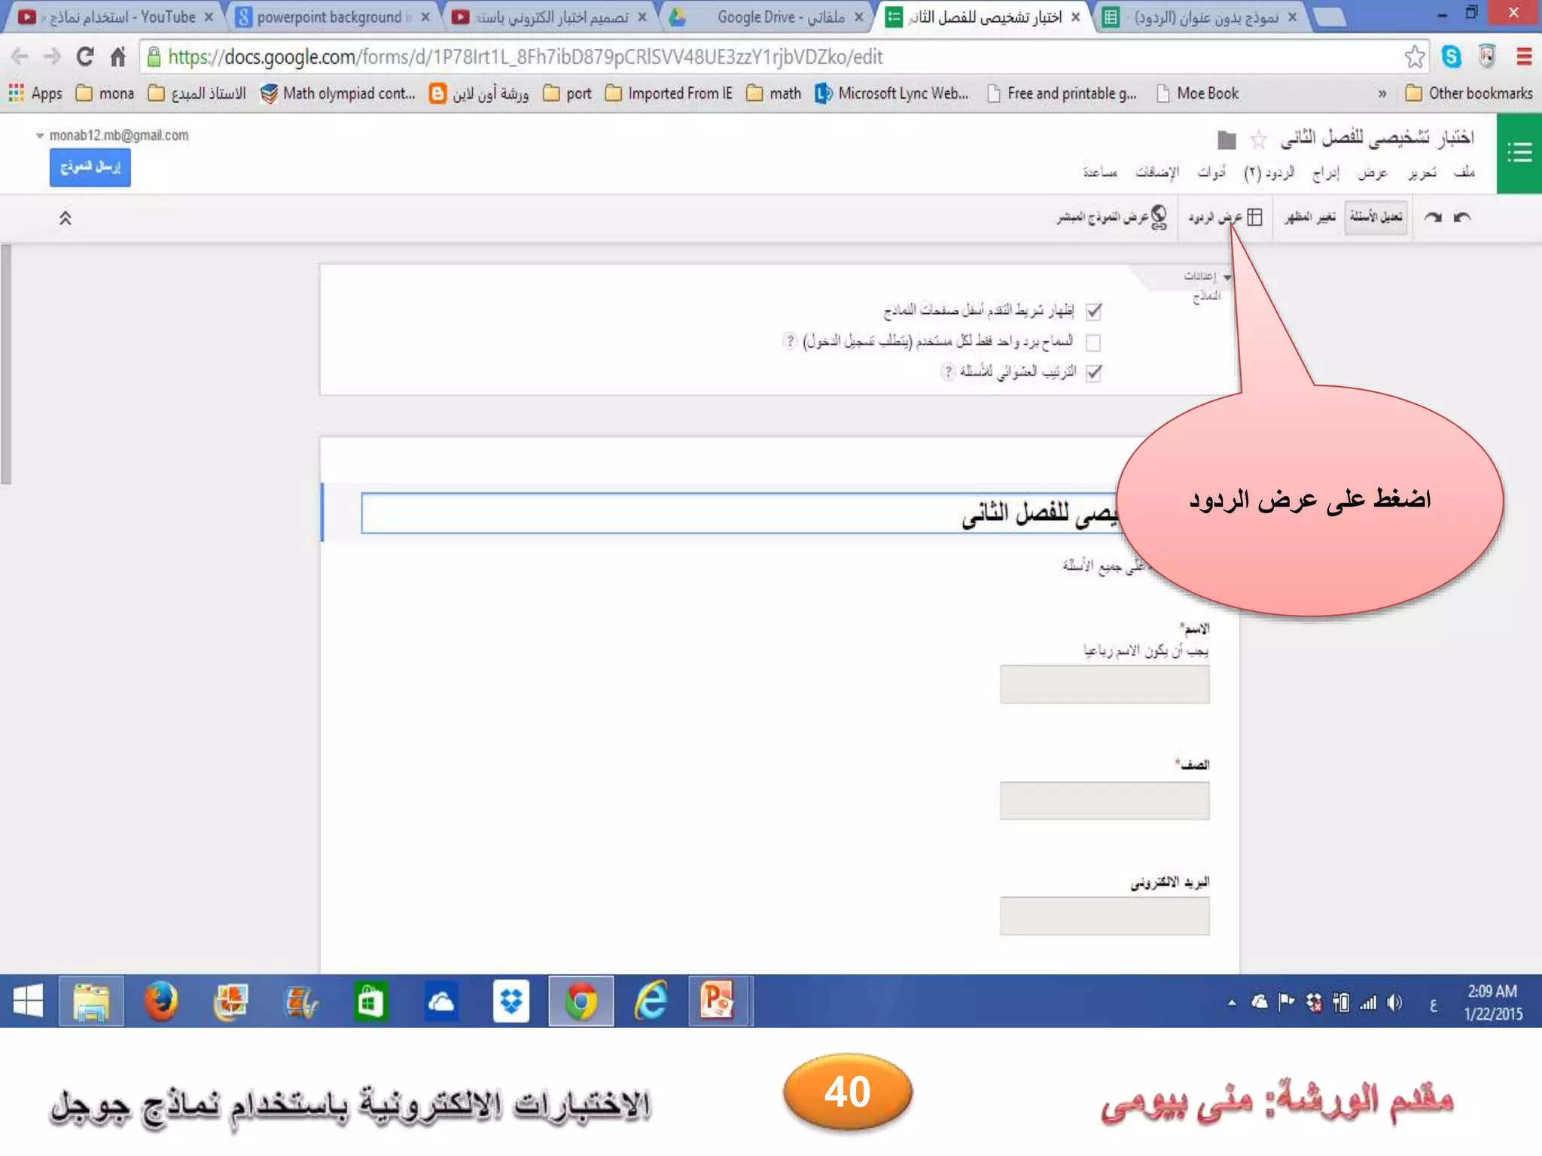Click عرض الردود in the toolbar
The width and height of the screenshot is (1542, 1156).
[x=1226, y=217]
